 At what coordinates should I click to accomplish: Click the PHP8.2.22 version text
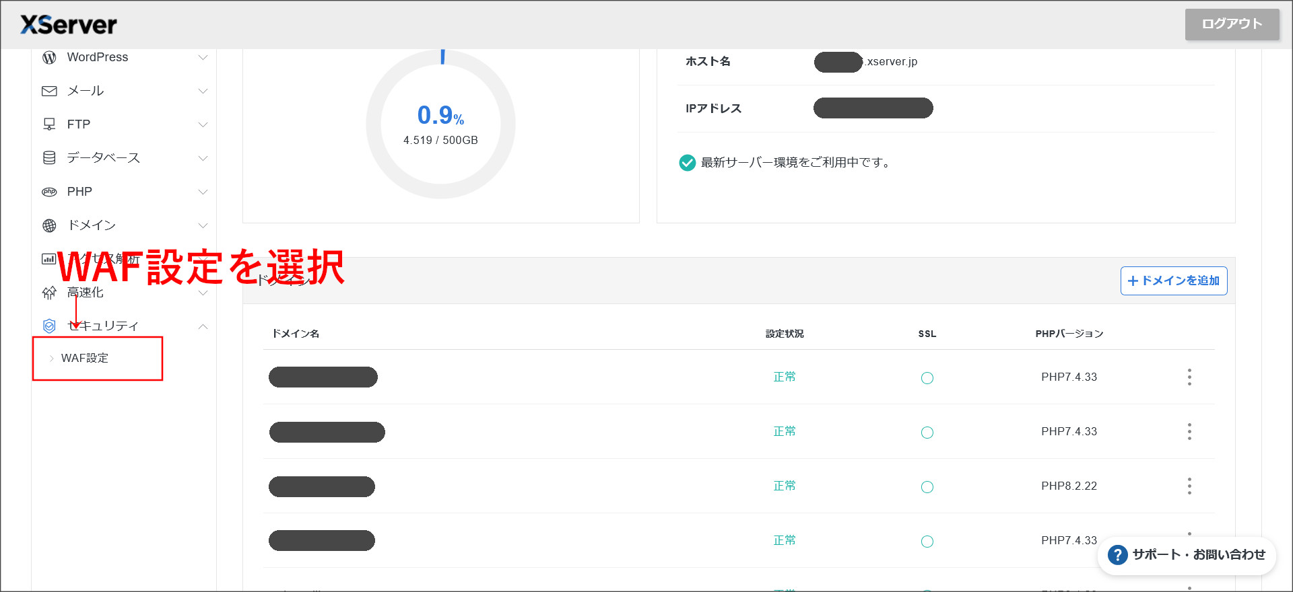1069,486
